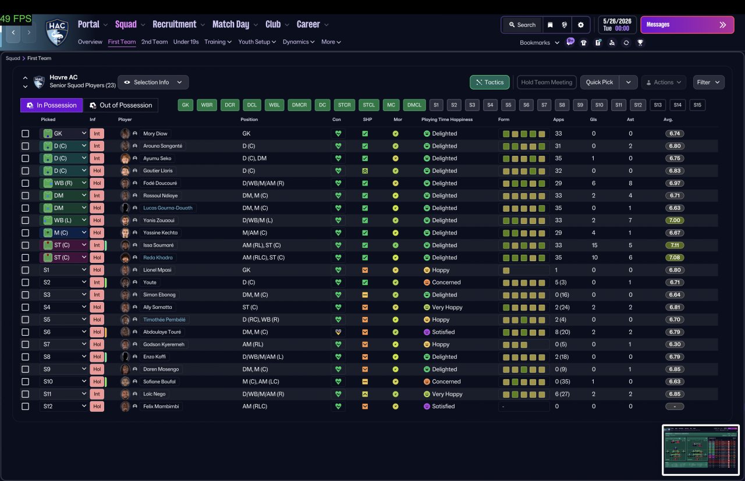Open Lucas Gourna-Douath's player link

point(168,208)
